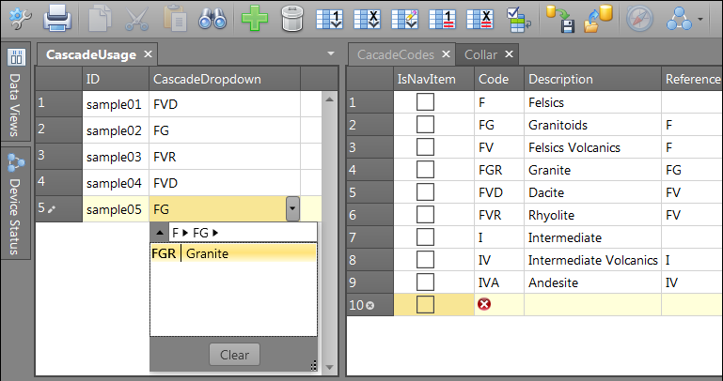Toggle IsNavItem checkbox for Granite row

(x=425, y=170)
